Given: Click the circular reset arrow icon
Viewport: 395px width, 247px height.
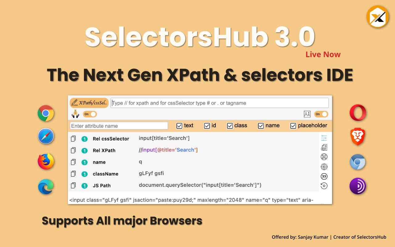Looking at the screenshot, I should point(324,186).
